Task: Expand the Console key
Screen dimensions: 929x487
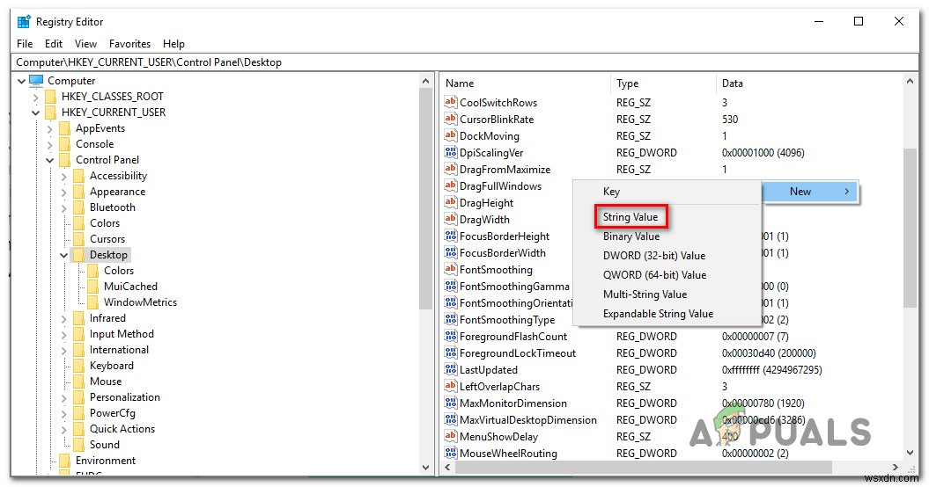Action: (50, 144)
